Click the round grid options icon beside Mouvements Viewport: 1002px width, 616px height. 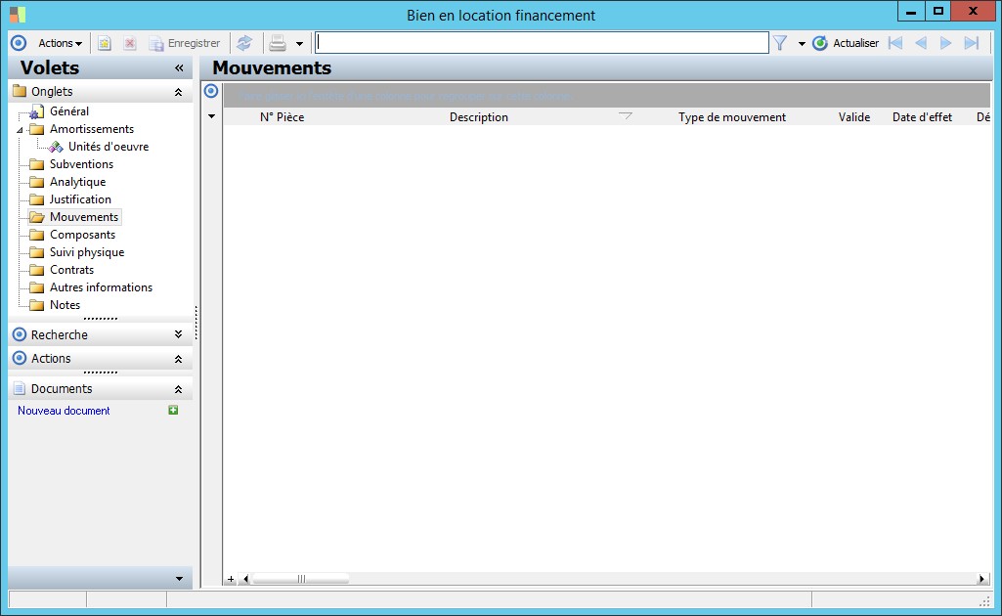pos(211,91)
